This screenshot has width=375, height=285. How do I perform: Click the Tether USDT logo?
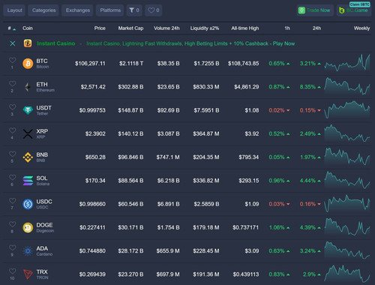[28, 110]
